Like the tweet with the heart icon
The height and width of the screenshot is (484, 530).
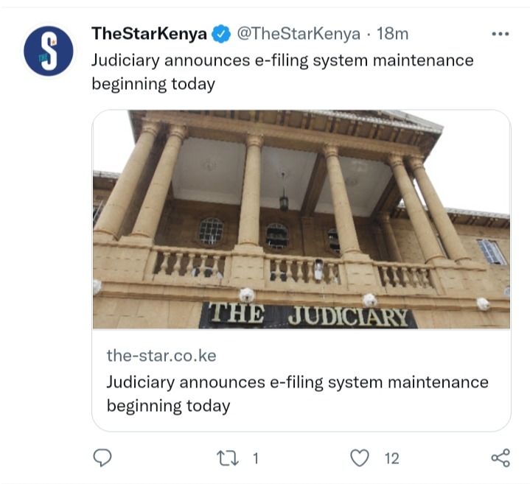coord(359,458)
